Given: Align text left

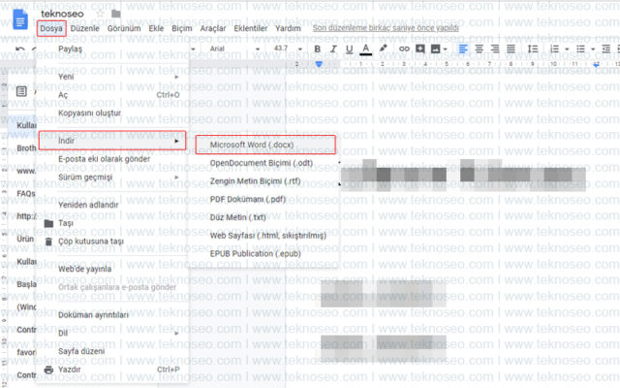Looking at the screenshot, I should click(x=463, y=48).
